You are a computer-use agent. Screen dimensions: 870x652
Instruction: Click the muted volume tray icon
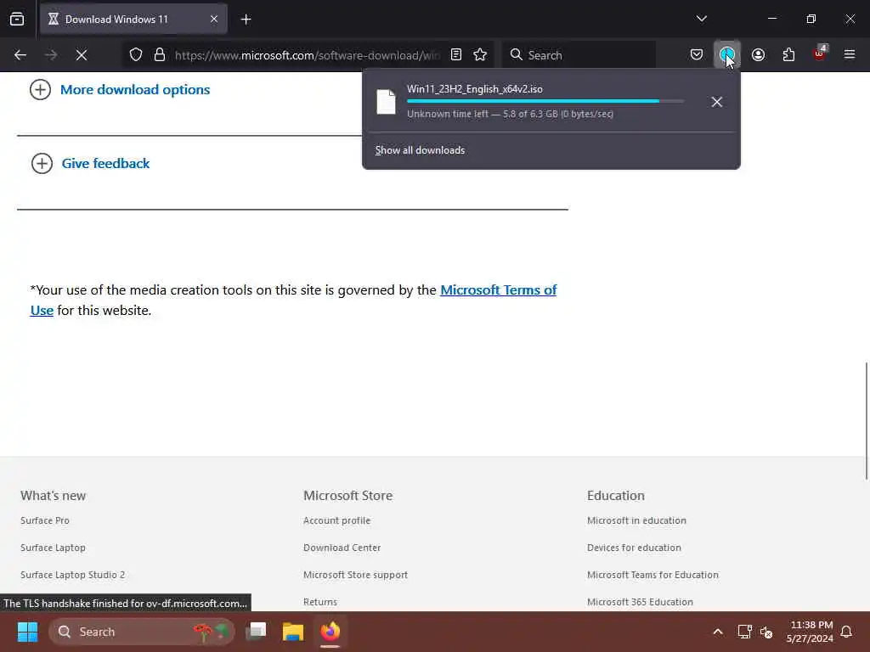click(x=766, y=632)
